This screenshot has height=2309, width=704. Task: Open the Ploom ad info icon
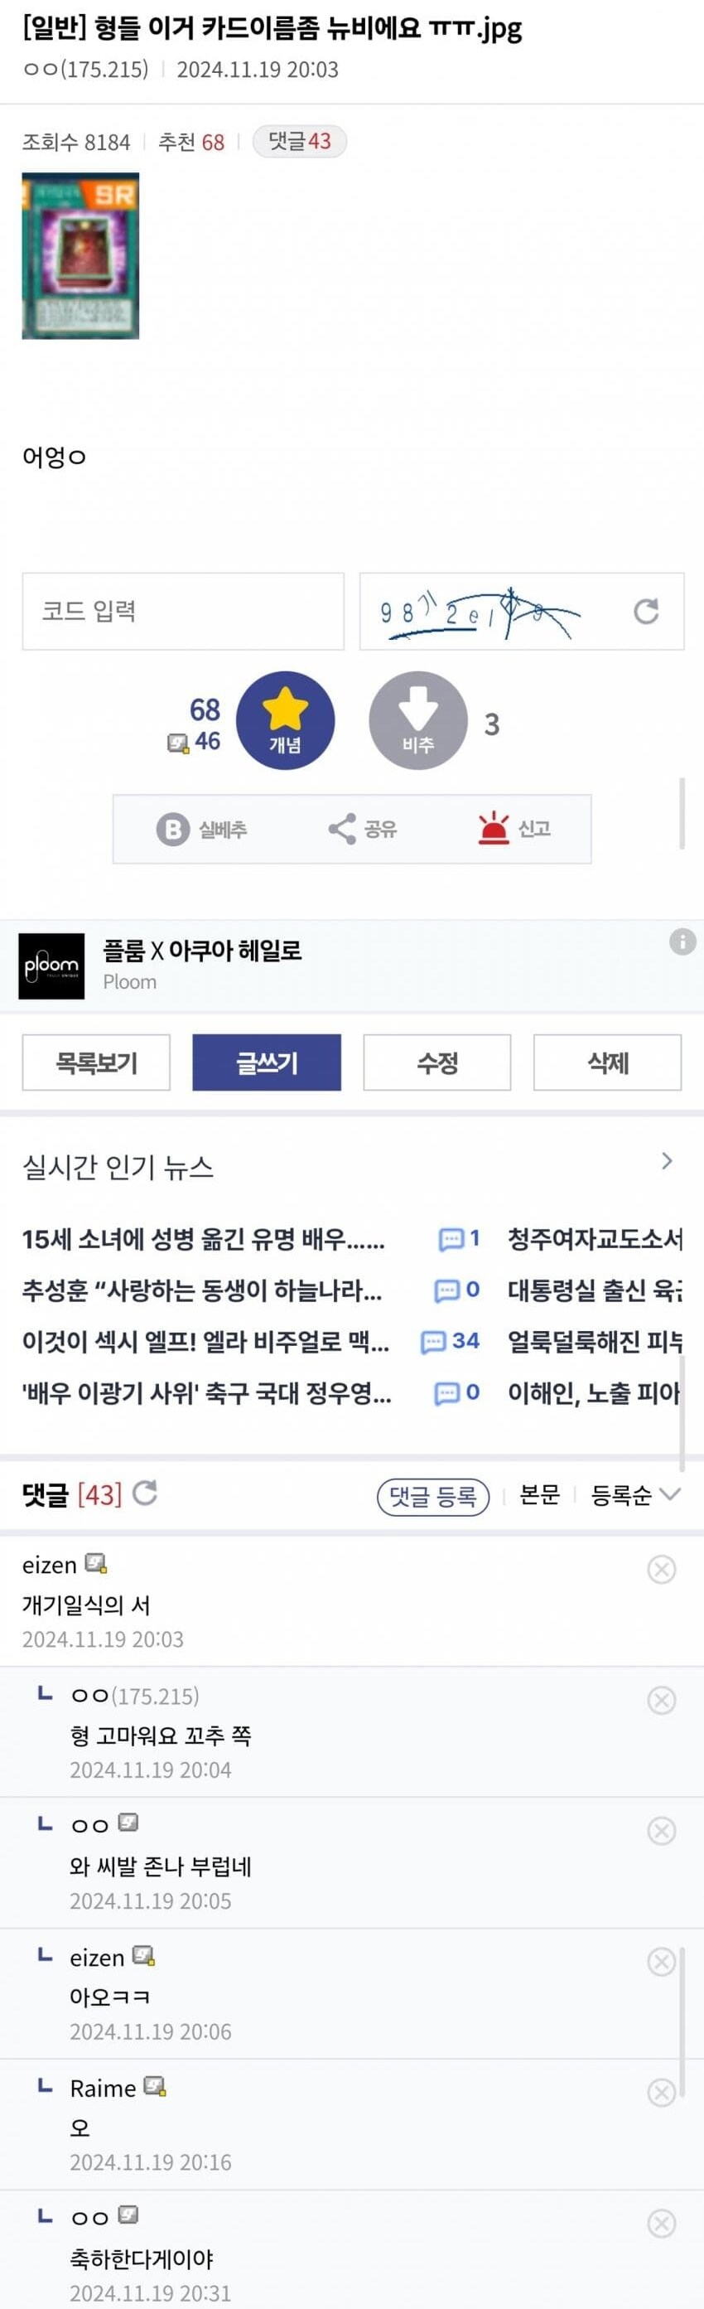[682, 942]
